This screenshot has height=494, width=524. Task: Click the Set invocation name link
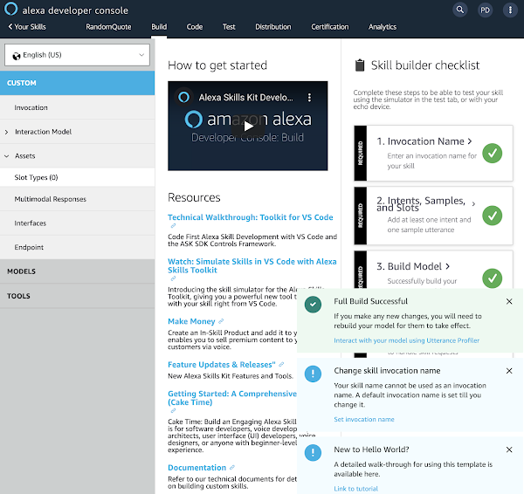[x=364, y=419]
